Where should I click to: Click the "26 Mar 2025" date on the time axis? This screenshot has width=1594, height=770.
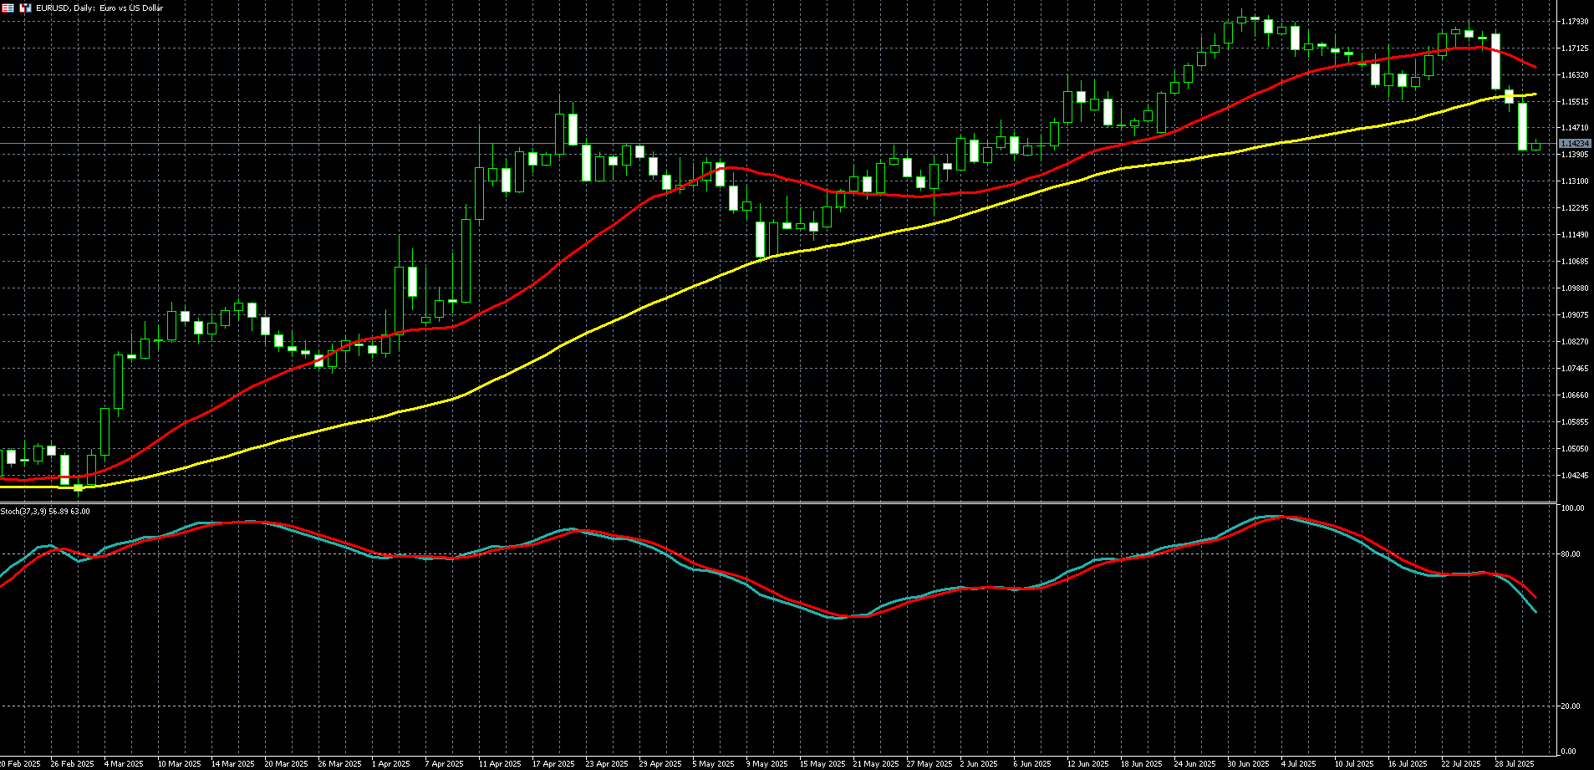coord(339,764)
